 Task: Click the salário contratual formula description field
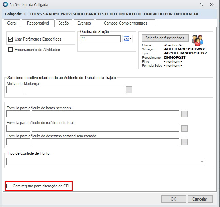[x=106, y=128]
